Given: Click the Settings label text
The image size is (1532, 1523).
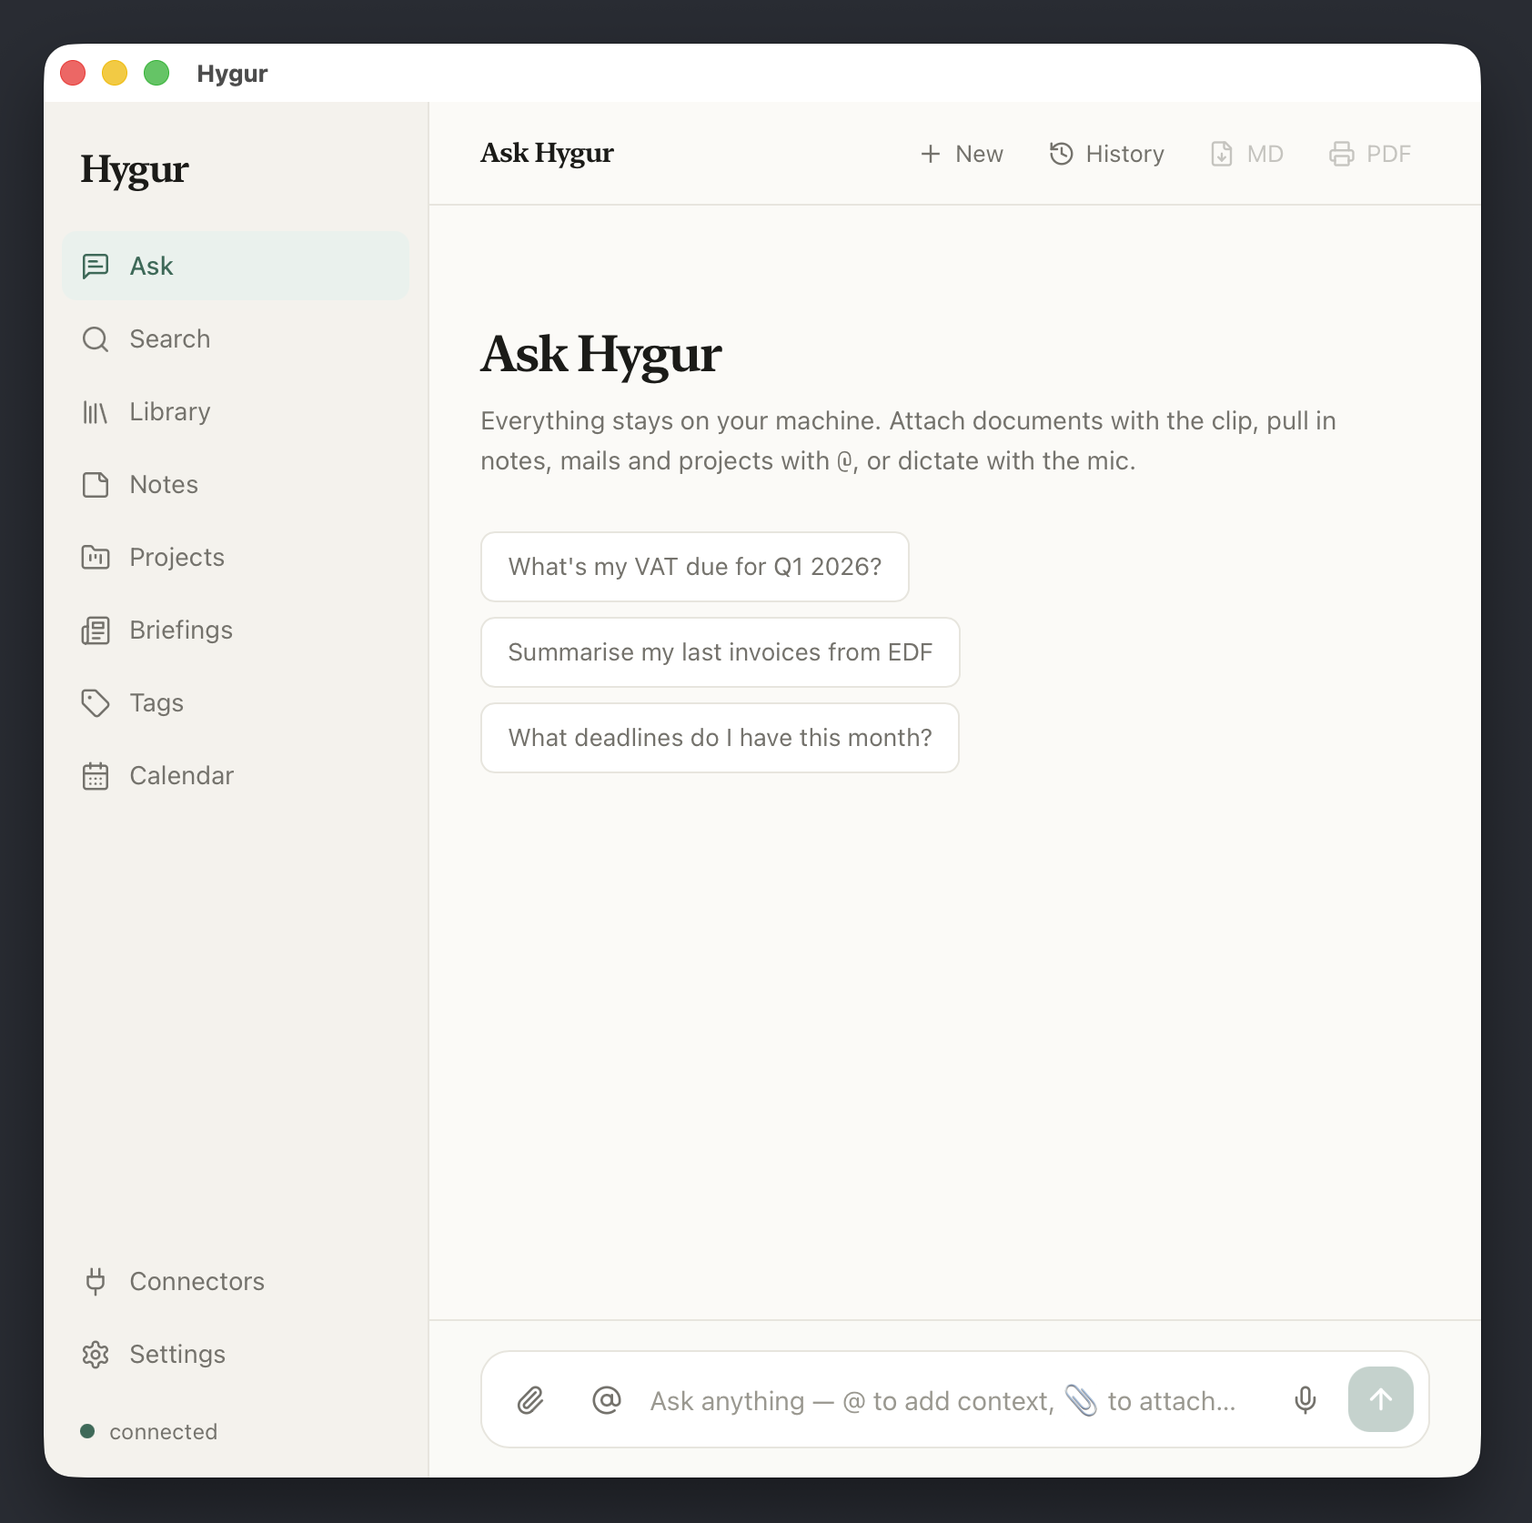Looking at the screenshot, I should pyautogui.click(x=177, y=1354).
